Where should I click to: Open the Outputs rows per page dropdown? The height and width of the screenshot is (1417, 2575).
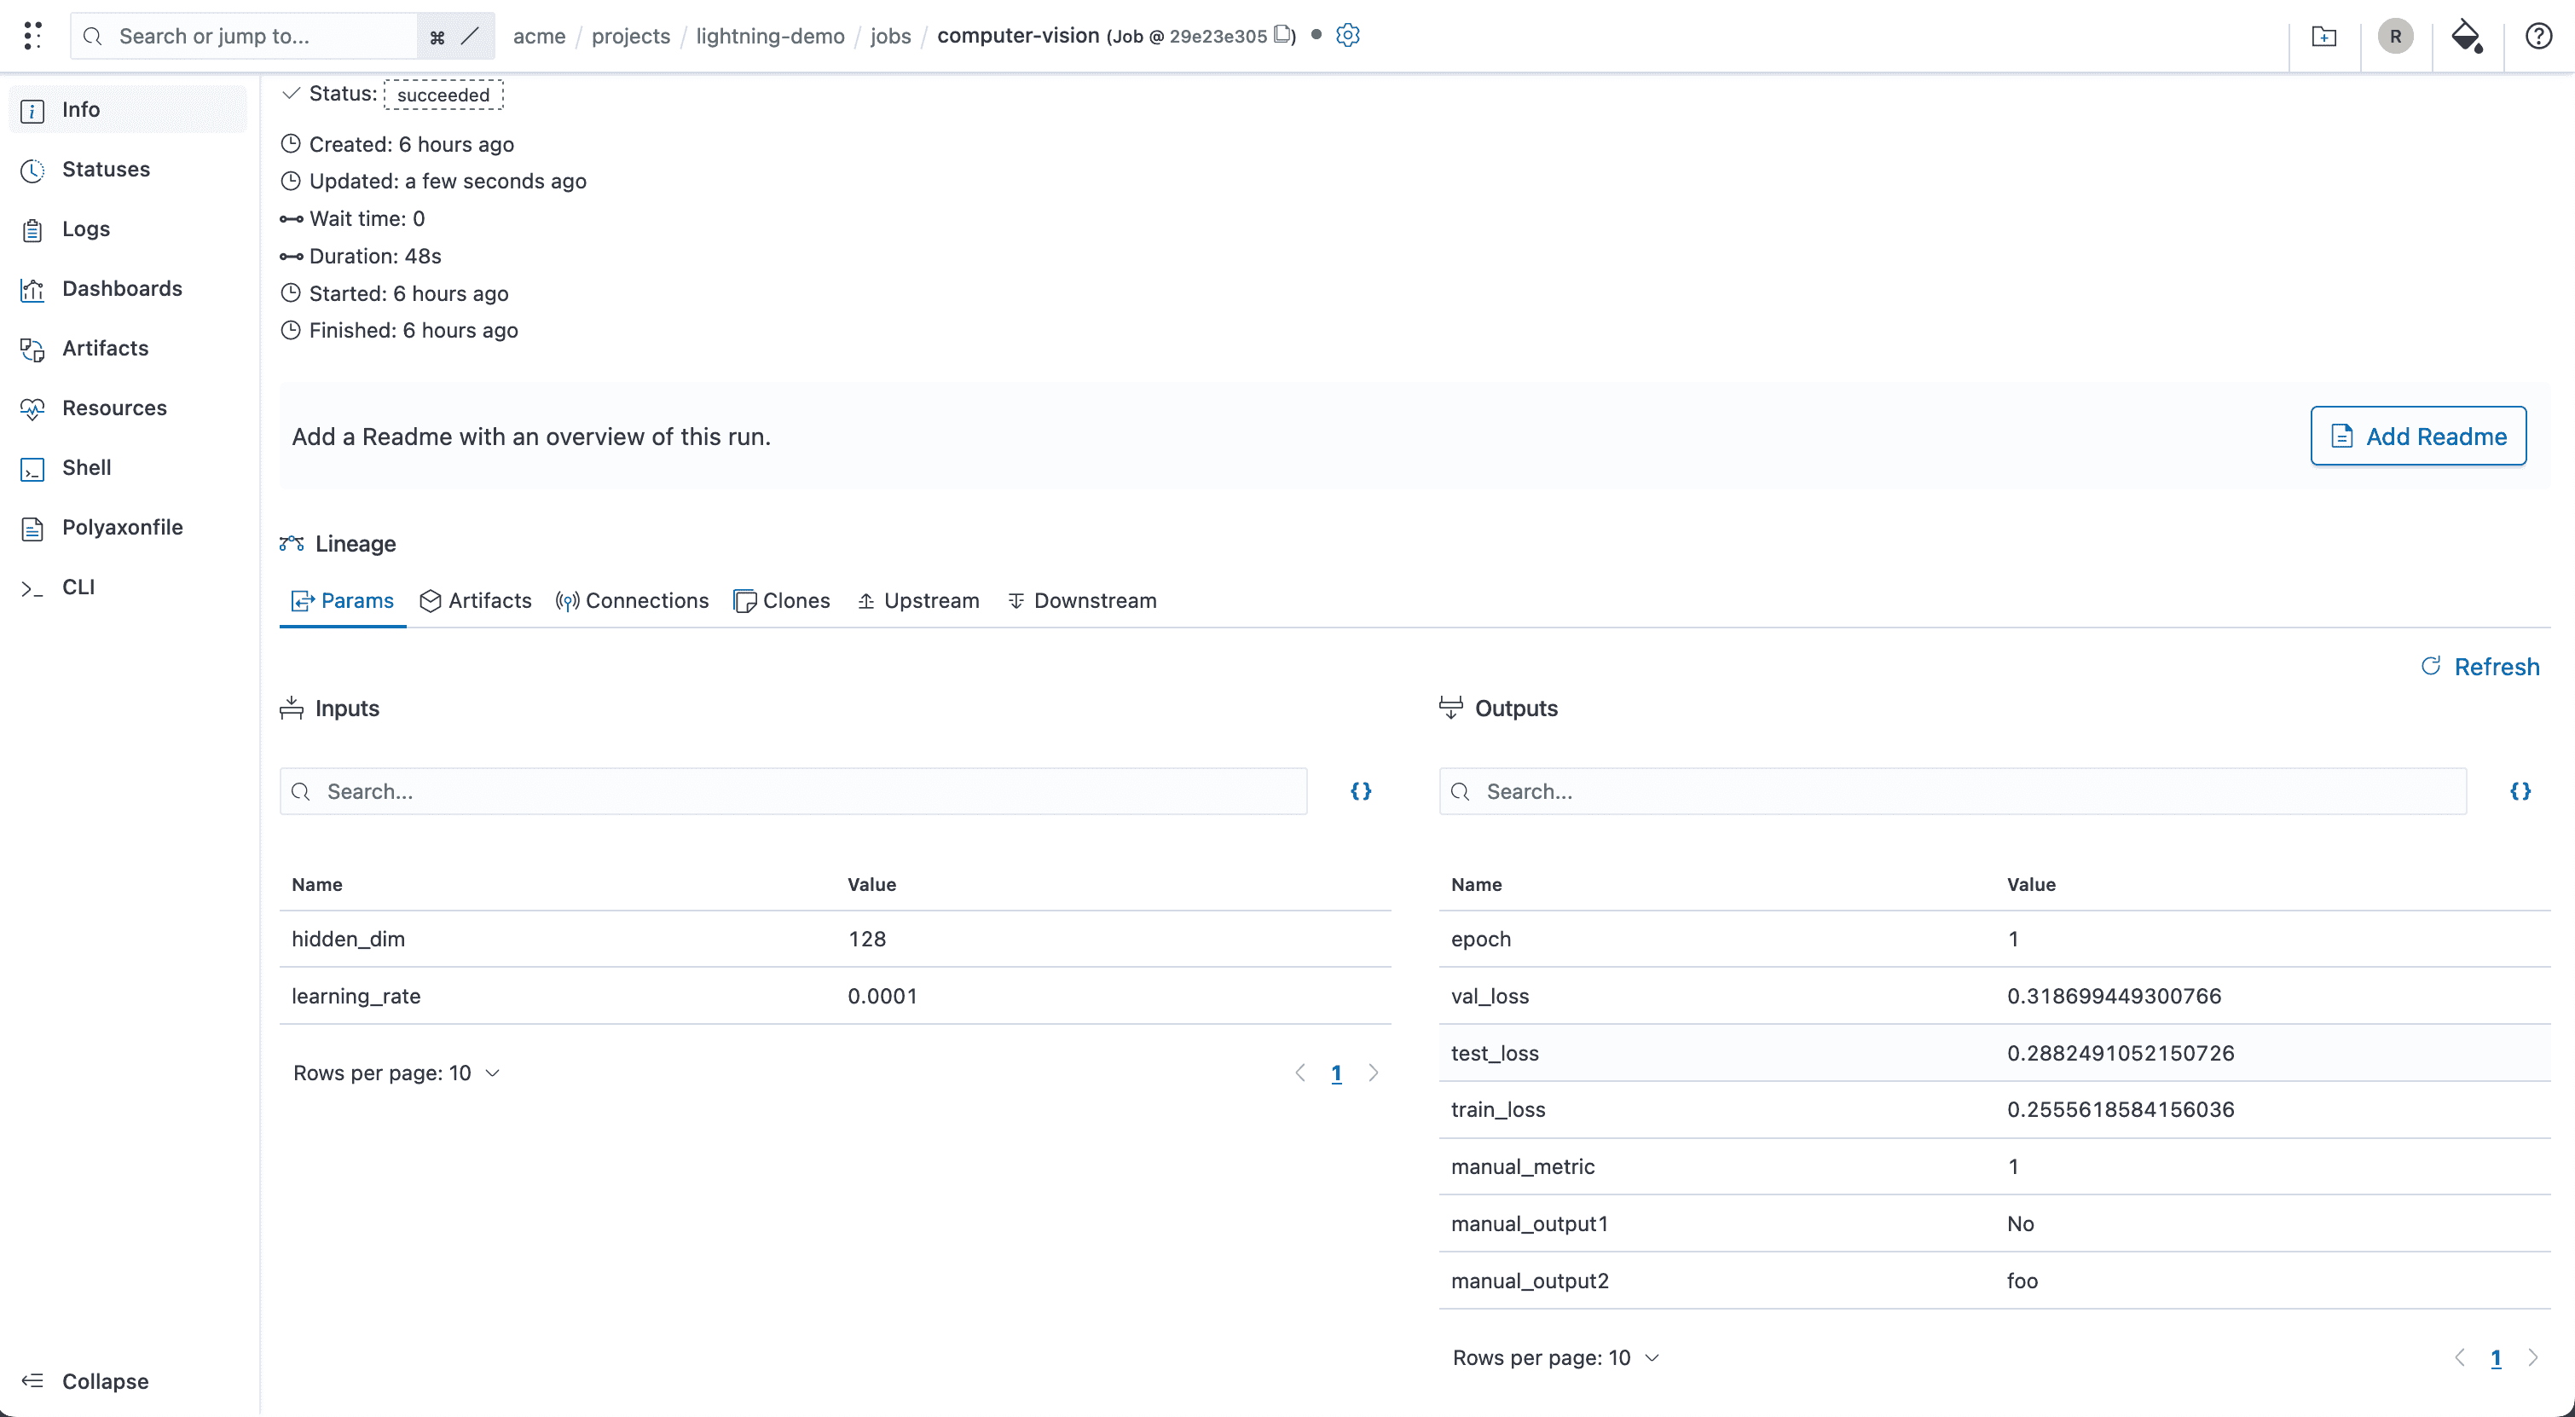click(x=1651, y=1357)
